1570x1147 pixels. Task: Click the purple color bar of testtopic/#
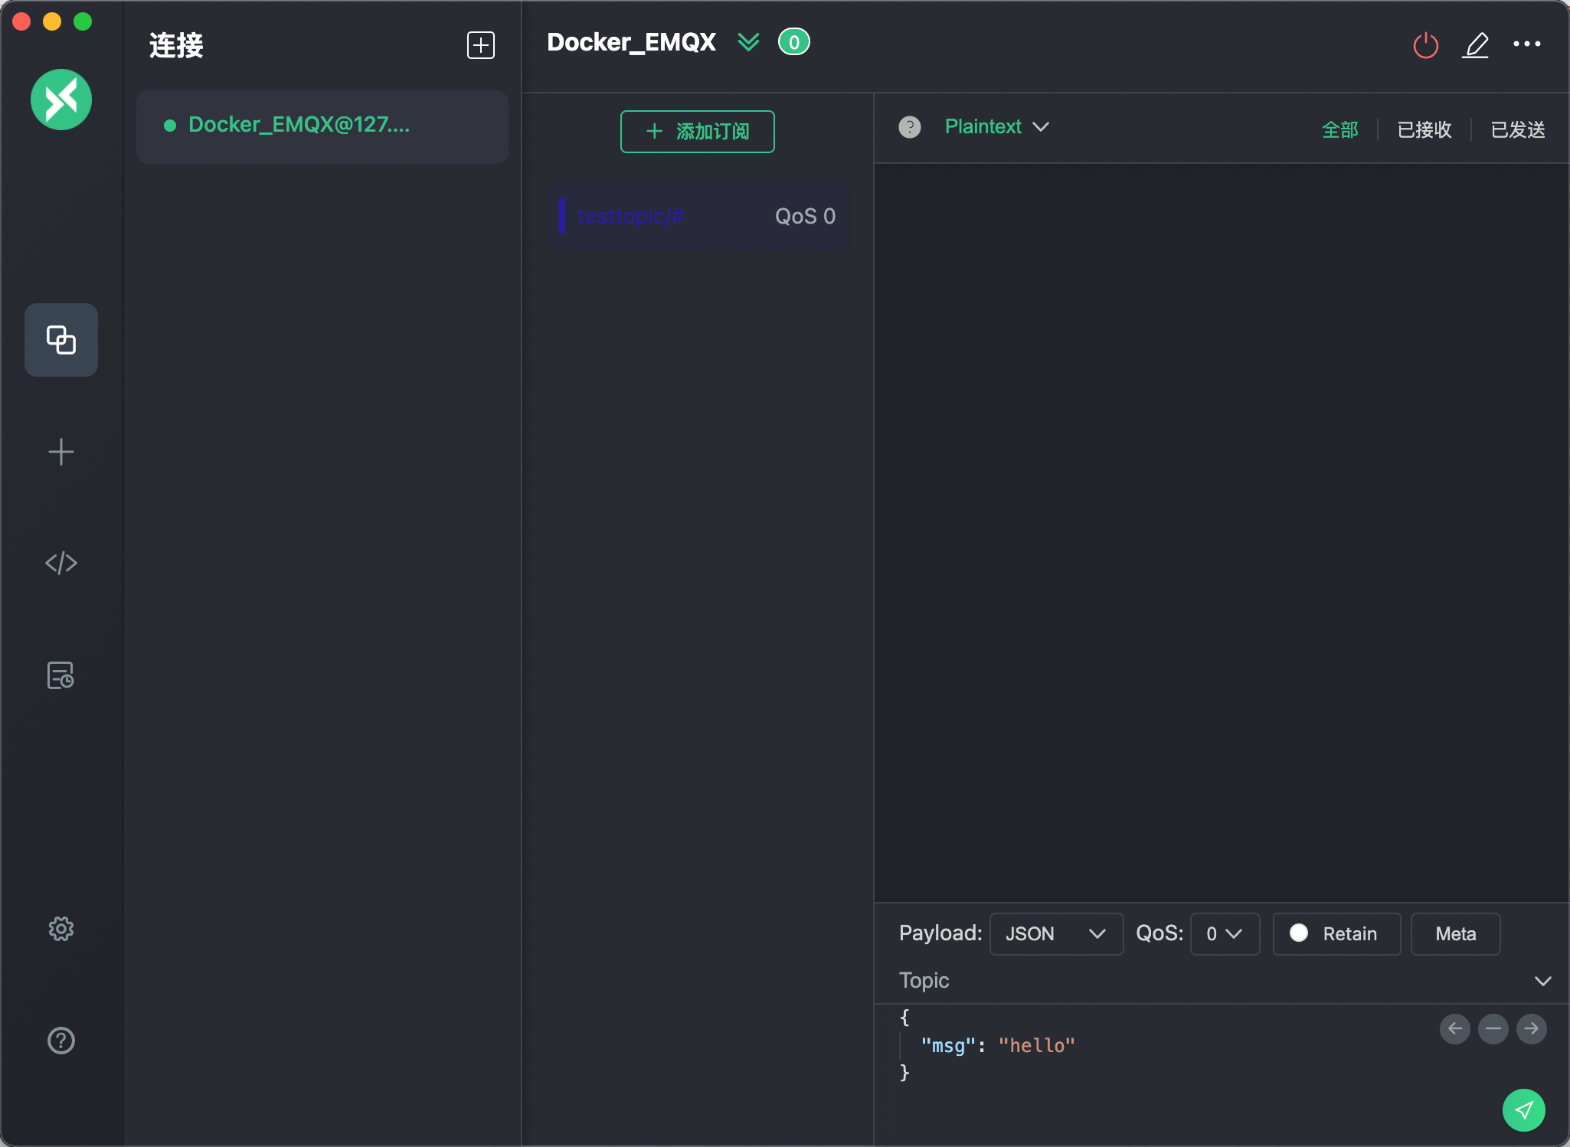(x=562, y=216)
